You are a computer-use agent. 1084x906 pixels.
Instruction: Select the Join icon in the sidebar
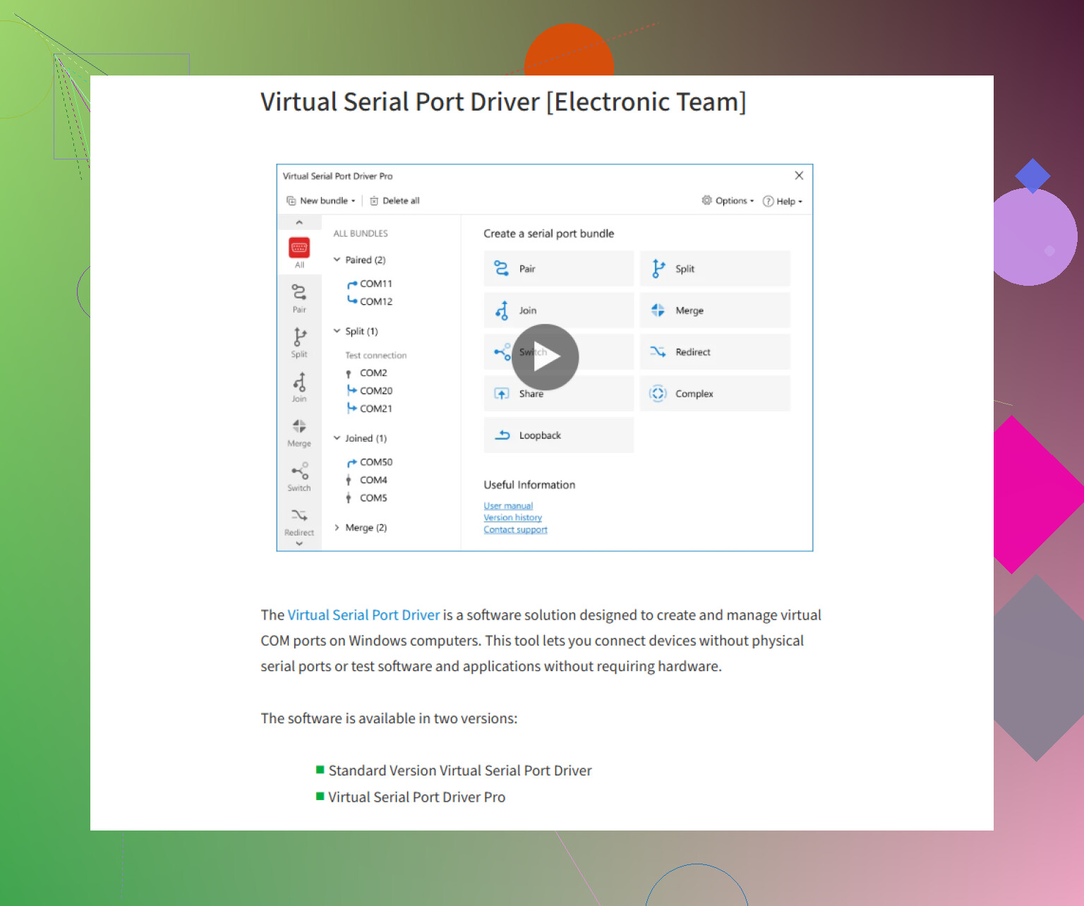tap(299, 382)
